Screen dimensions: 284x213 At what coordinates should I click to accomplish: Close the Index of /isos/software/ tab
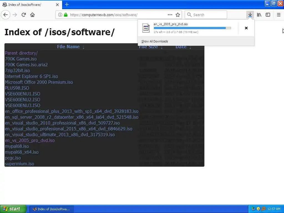click(57, 5)
